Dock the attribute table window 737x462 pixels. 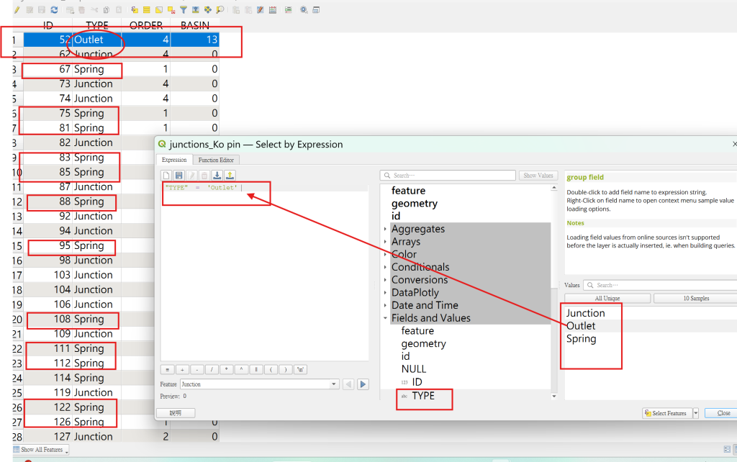tap(316, 10)
